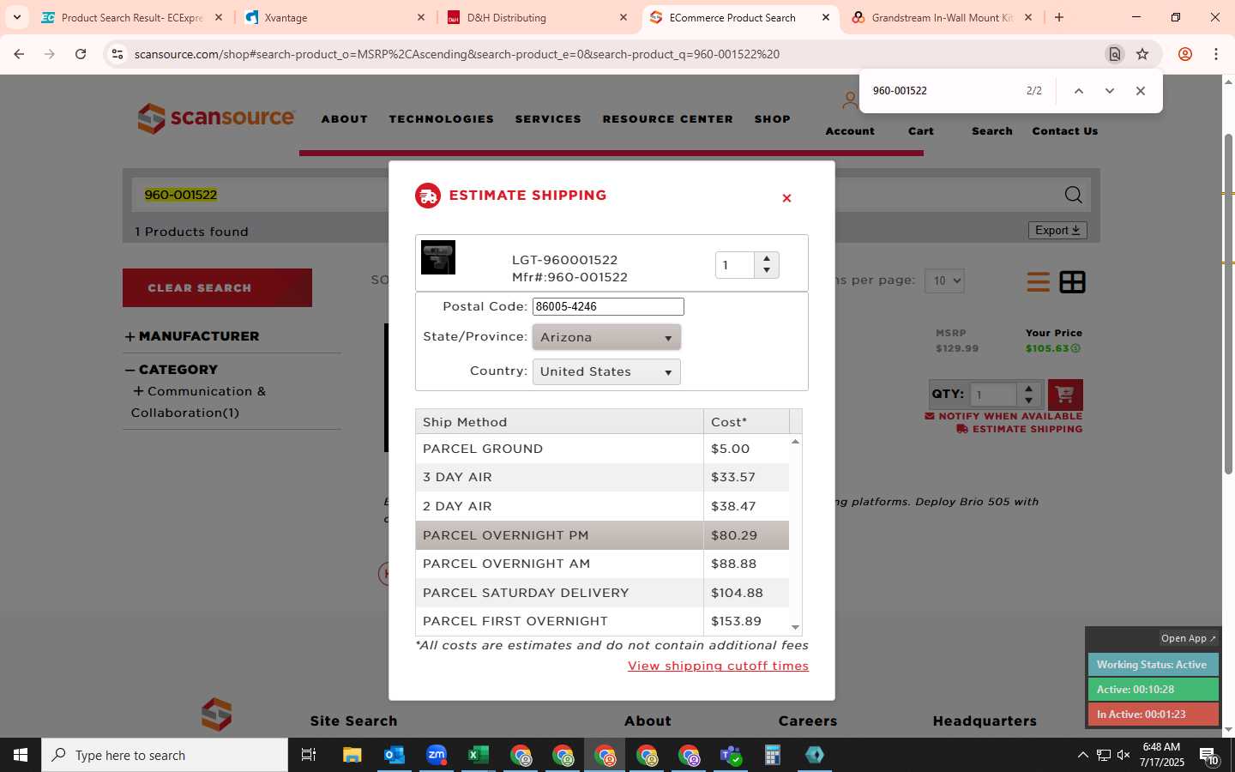The image size is (1235, 772).
Task: Close the Estimate Shipping dialog
Action: 786,198
